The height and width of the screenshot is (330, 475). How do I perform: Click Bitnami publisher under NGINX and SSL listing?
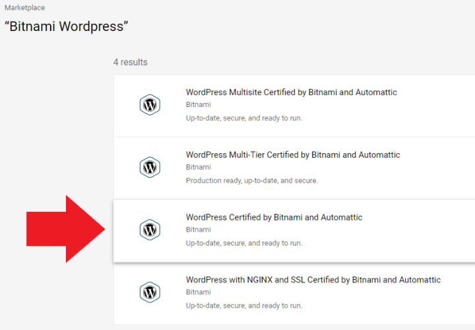click(198, 292)
